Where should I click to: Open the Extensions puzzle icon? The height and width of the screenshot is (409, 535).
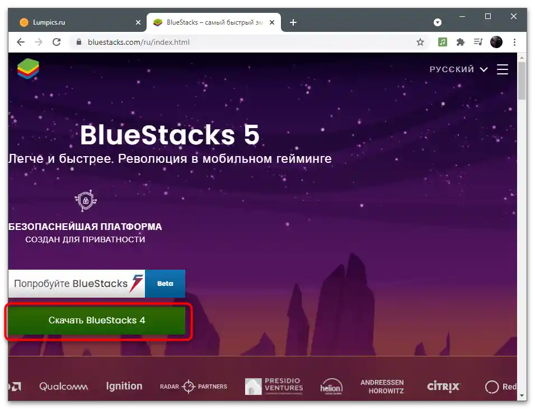(x=460, y=42)
